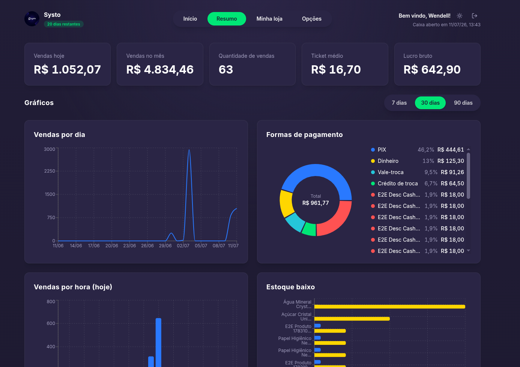Click the Crédito de troca label
This screenshot has height=367, width=520.
(398, 183)
